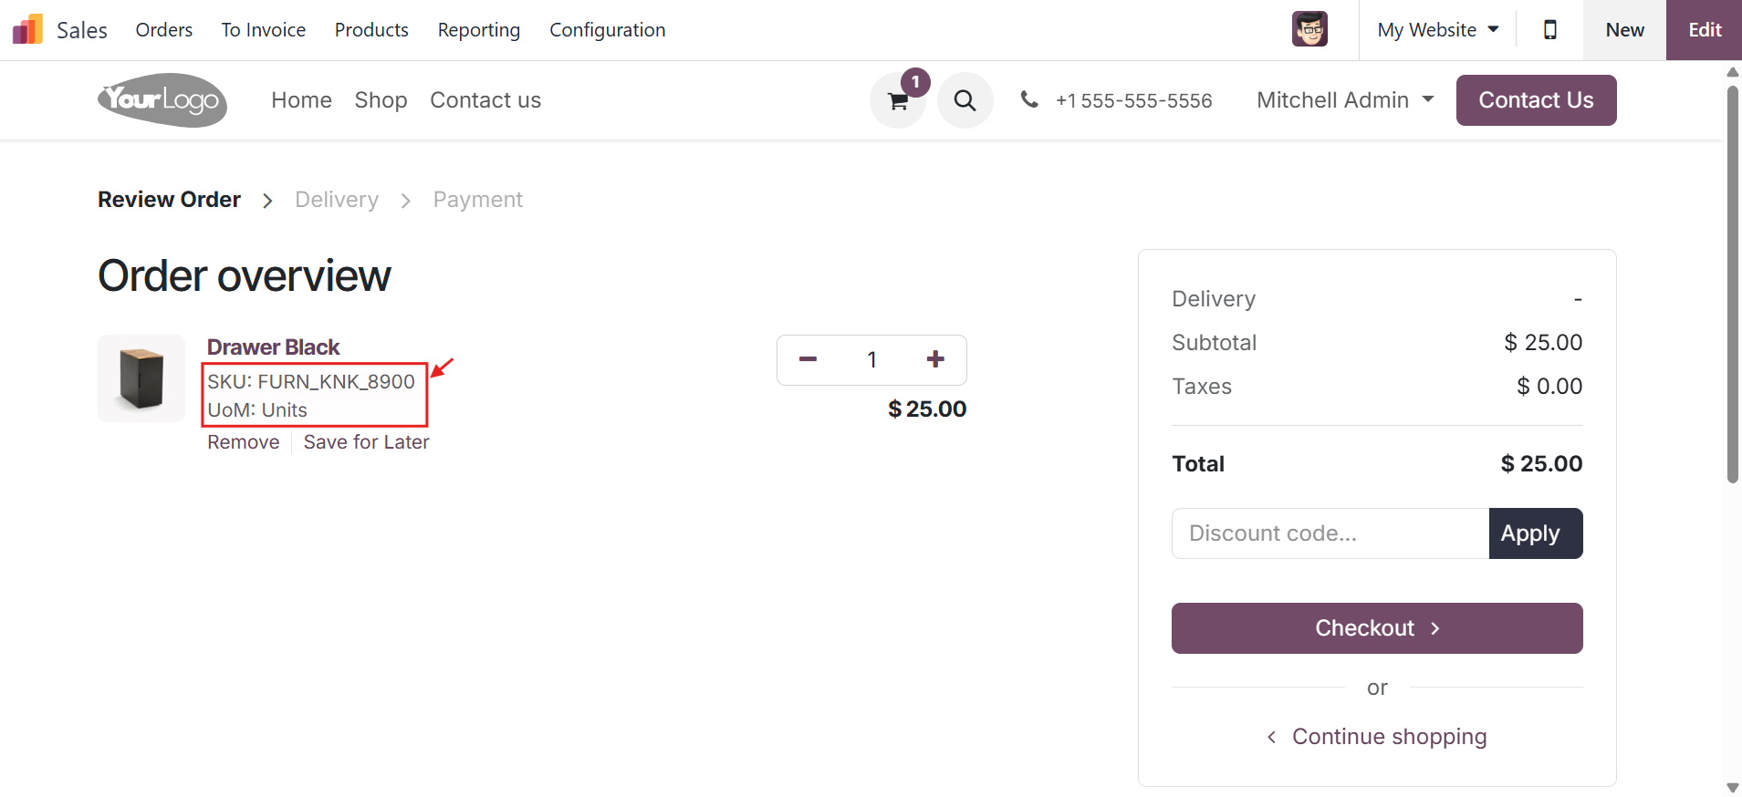Screen dimensions: 1742x797
Task: Click Mitchell Admin avatar picture
Action: (1309, 29)
